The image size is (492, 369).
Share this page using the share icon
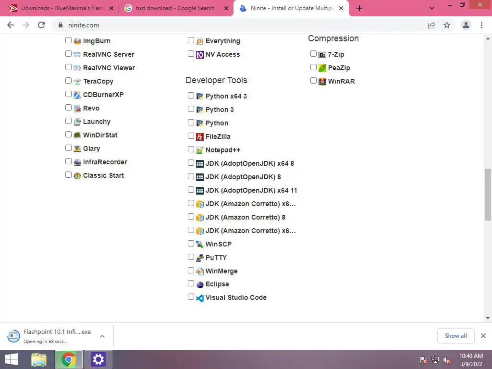tap(431, 25)
